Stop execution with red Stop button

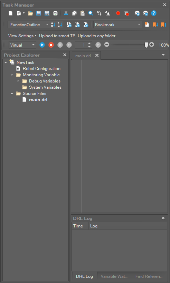tap(51, 45)
